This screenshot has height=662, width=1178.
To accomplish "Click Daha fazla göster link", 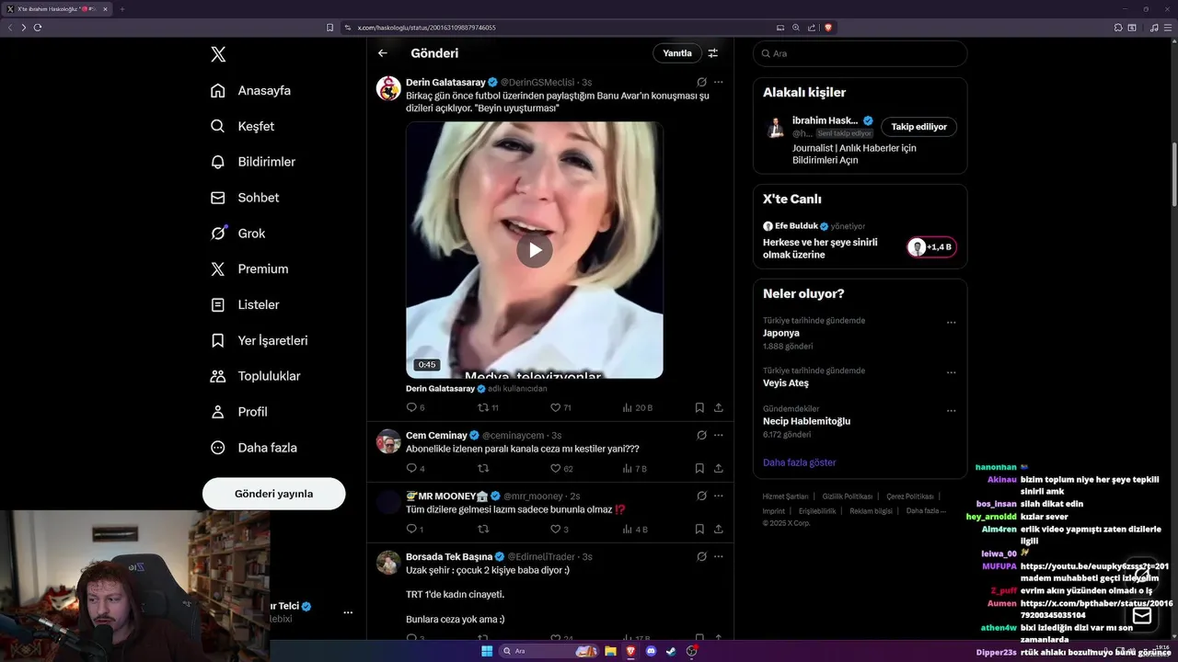I will click(x=799, y=462).
